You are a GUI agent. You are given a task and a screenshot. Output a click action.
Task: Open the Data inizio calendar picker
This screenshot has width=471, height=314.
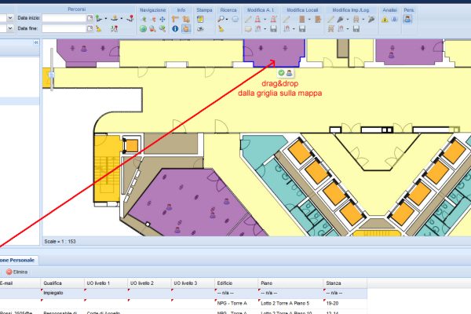89,18
